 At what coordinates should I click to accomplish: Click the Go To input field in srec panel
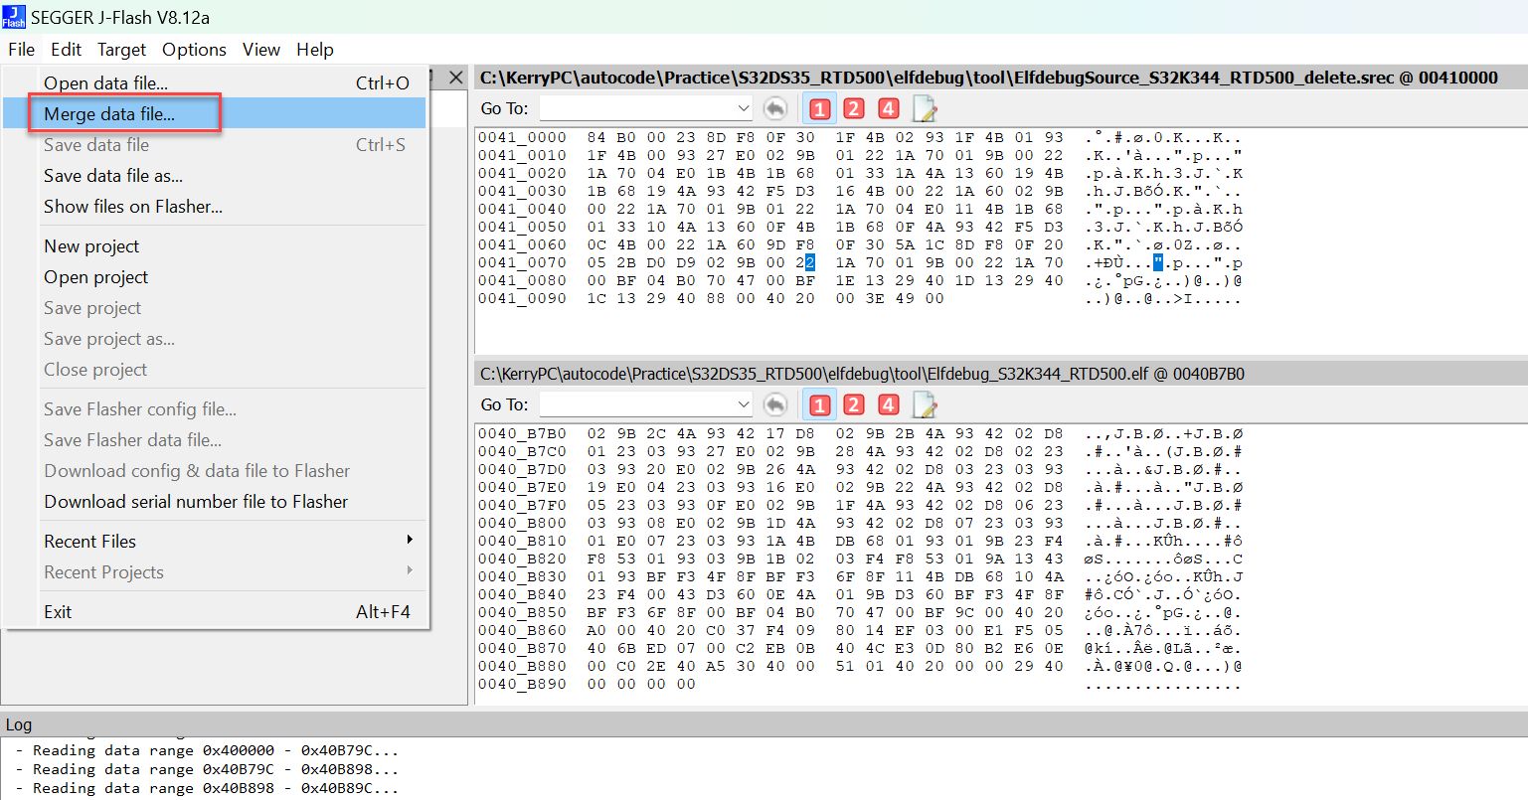pos(636,108)
